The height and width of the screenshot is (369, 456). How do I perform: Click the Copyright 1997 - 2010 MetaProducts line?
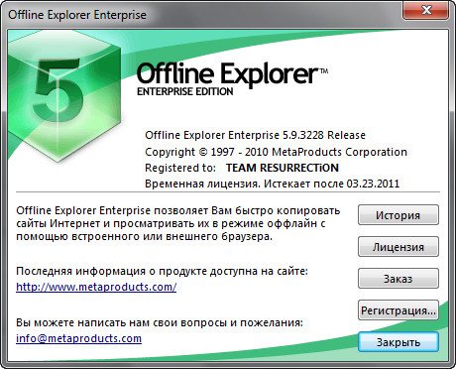[276, 152]
